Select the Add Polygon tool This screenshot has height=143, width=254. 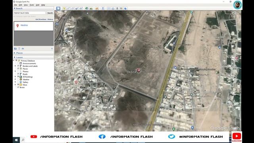pos(68,8)
